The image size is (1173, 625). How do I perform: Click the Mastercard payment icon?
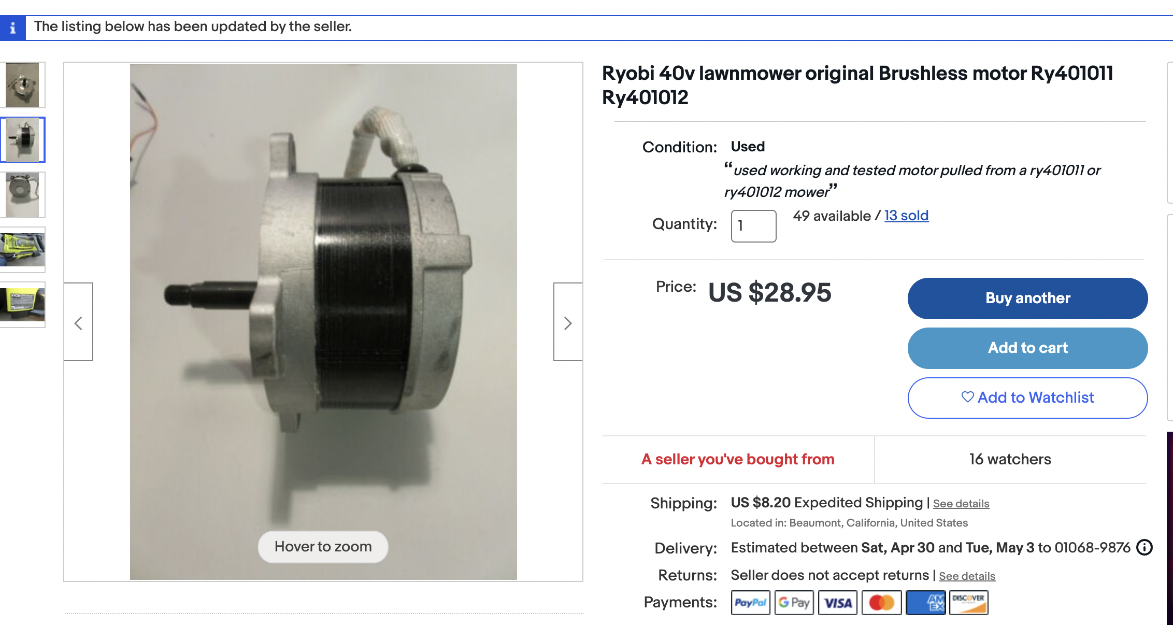click(x=882, y=603)
